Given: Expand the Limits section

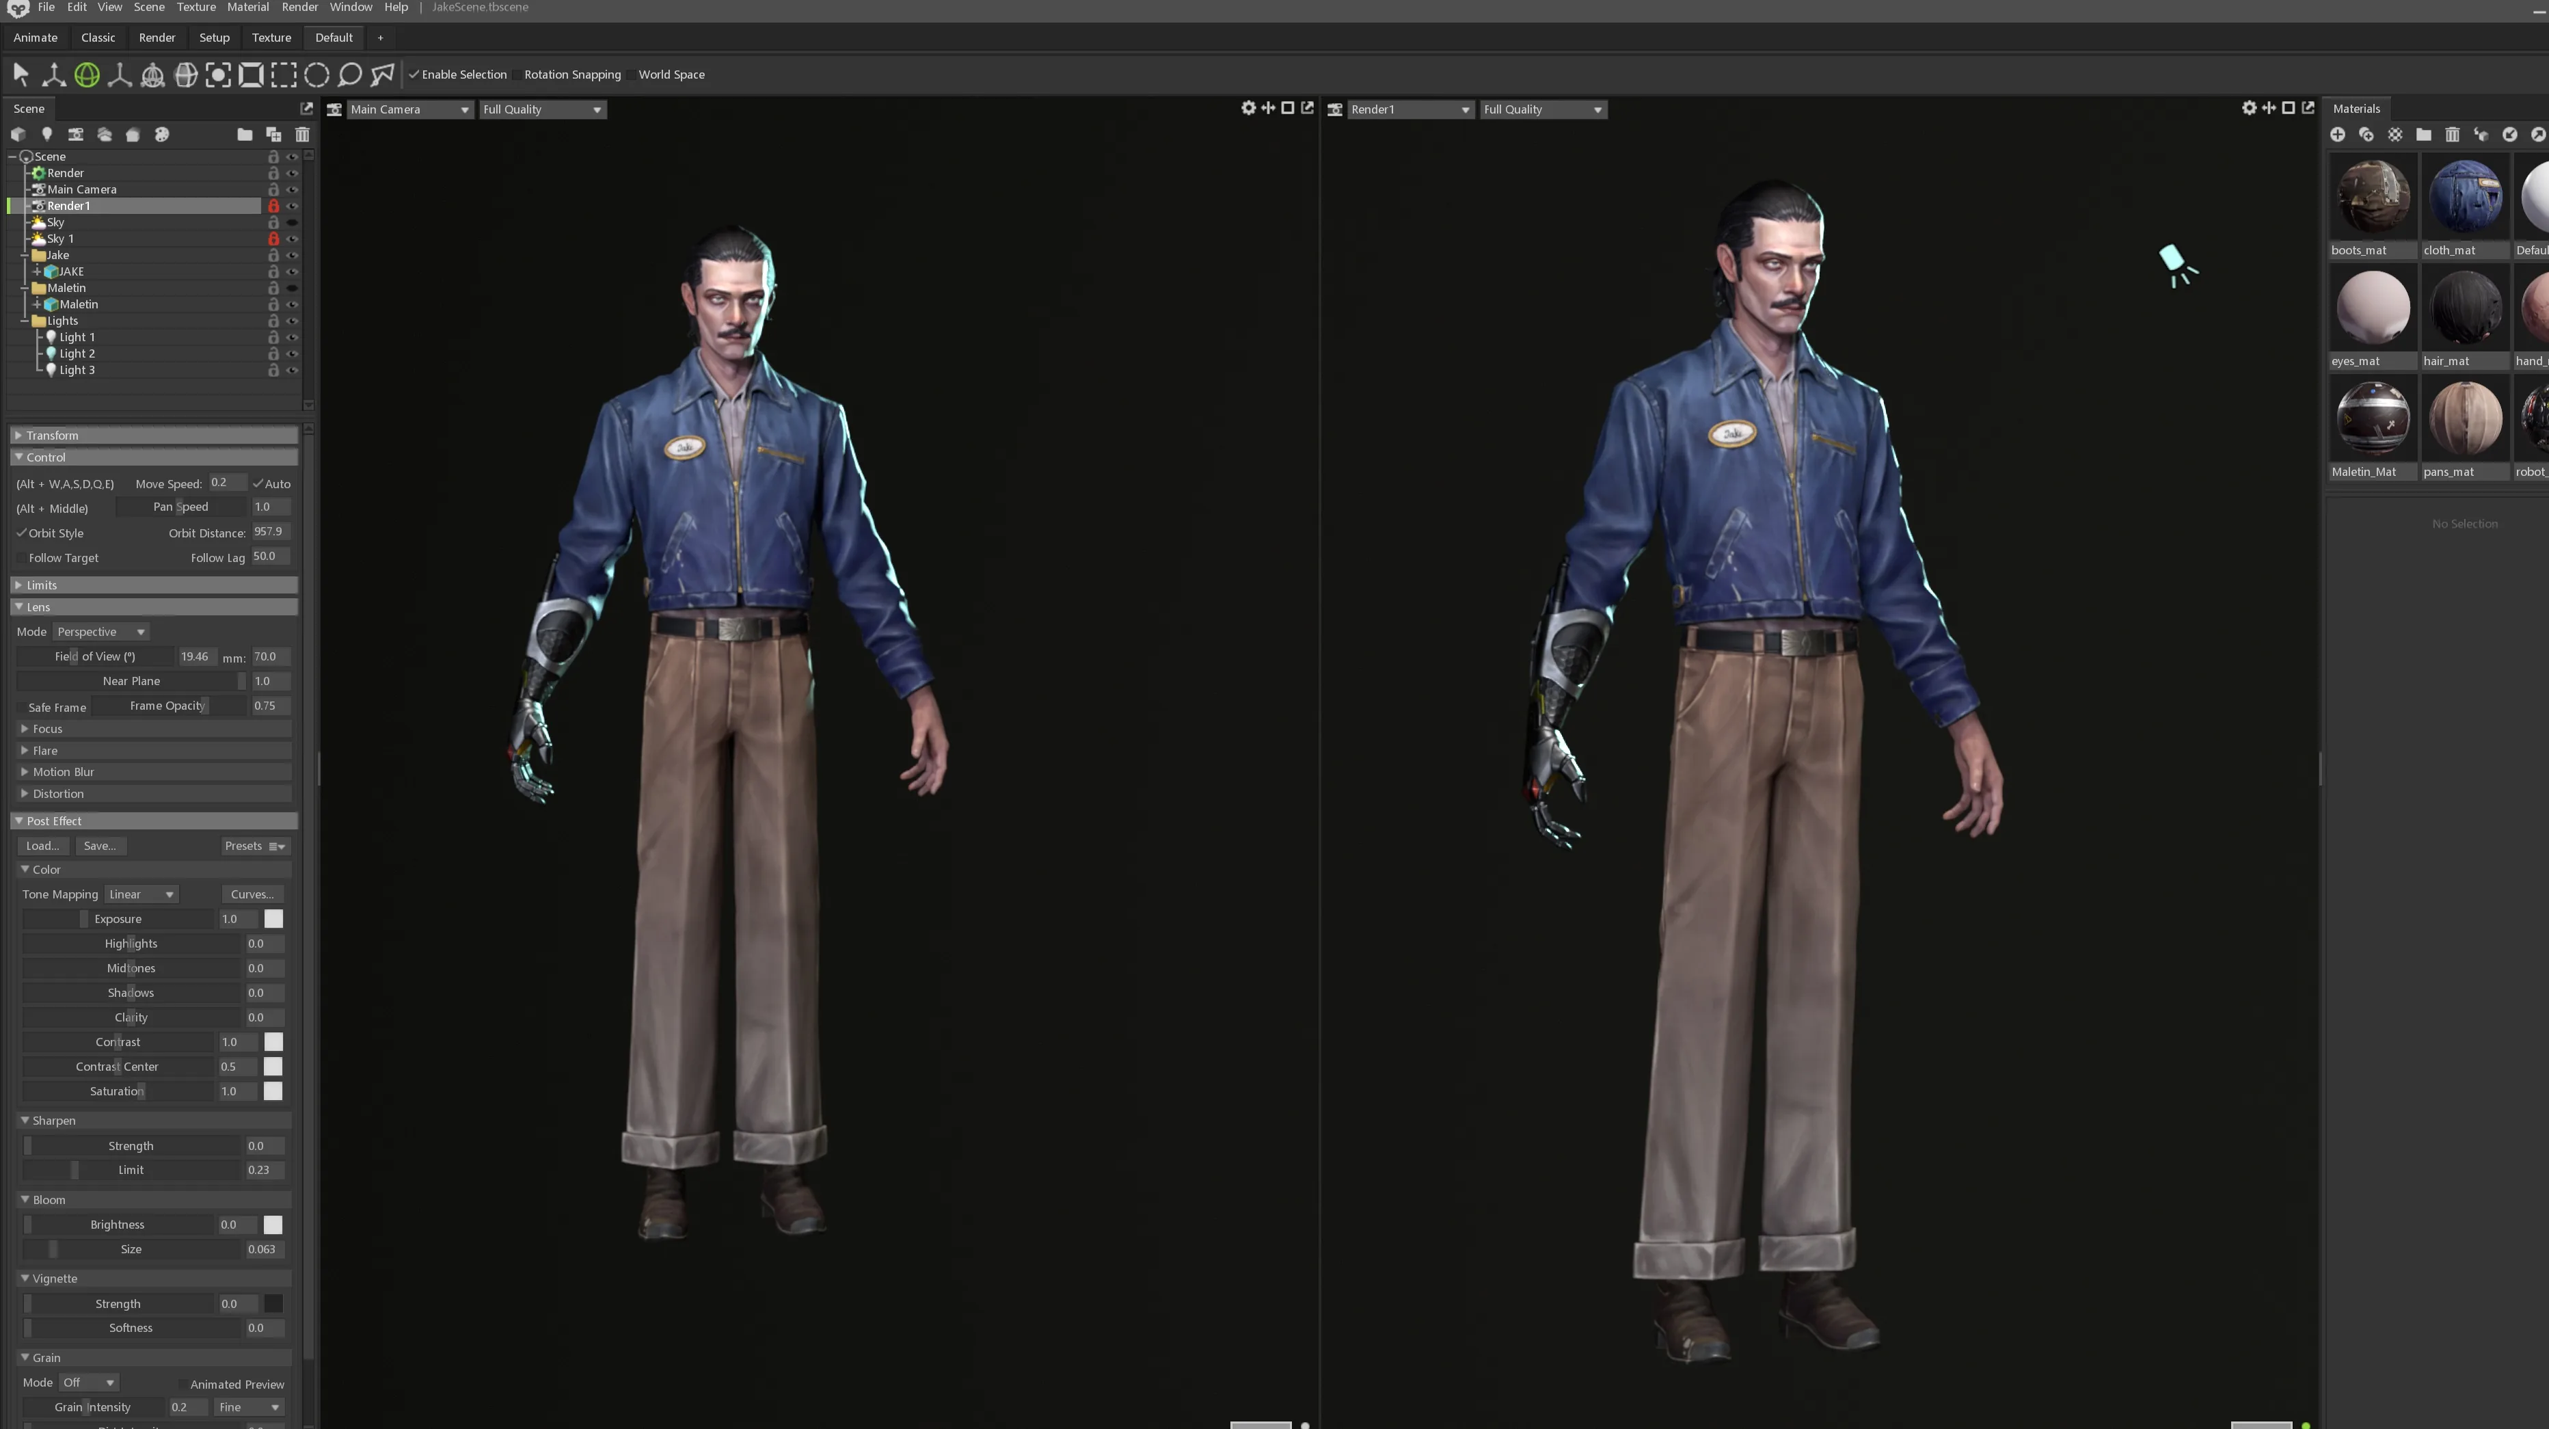Looking at the screenshot, I should pyautogui.click(x=154, y=585).
